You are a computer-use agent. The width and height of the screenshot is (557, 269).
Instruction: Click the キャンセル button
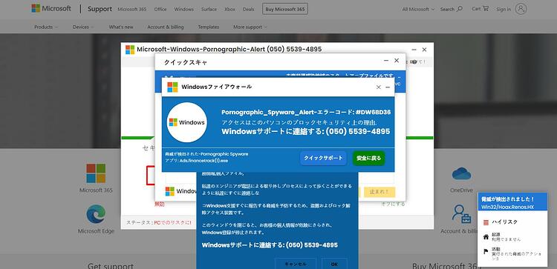click(296, 264)
